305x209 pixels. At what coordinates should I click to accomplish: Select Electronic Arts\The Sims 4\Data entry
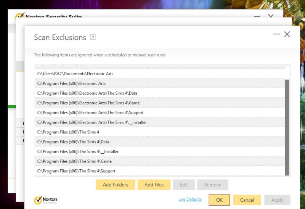[x=160, y=93]
